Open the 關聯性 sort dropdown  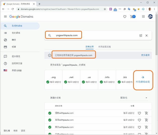click(134, 98)
